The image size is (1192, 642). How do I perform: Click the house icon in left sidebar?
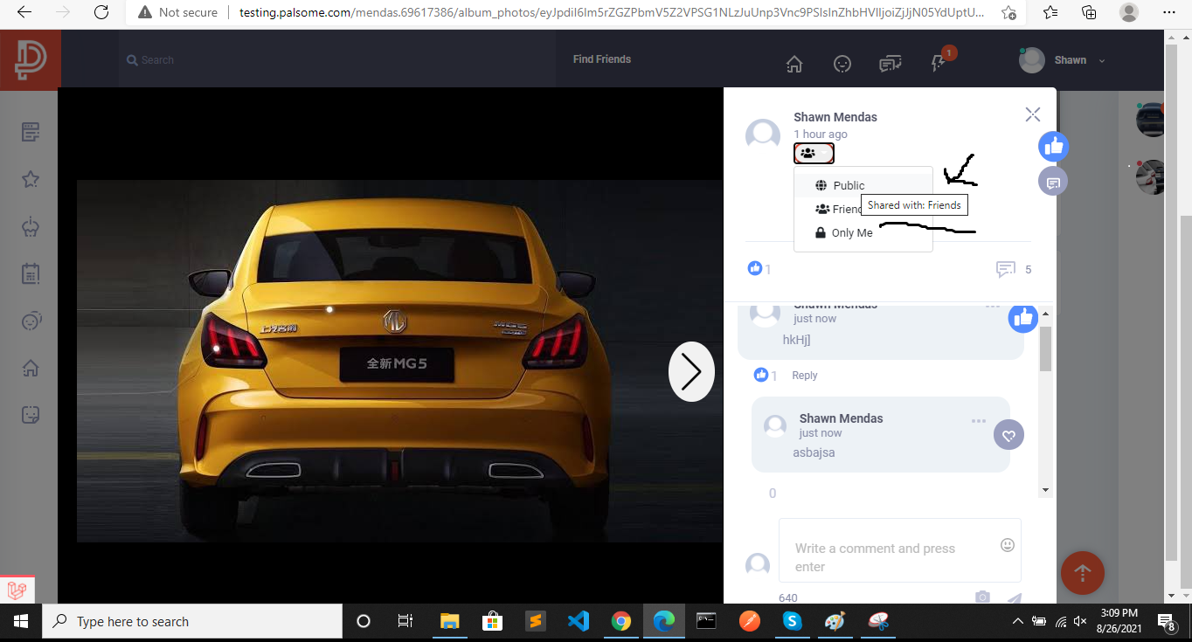(31, 368)
